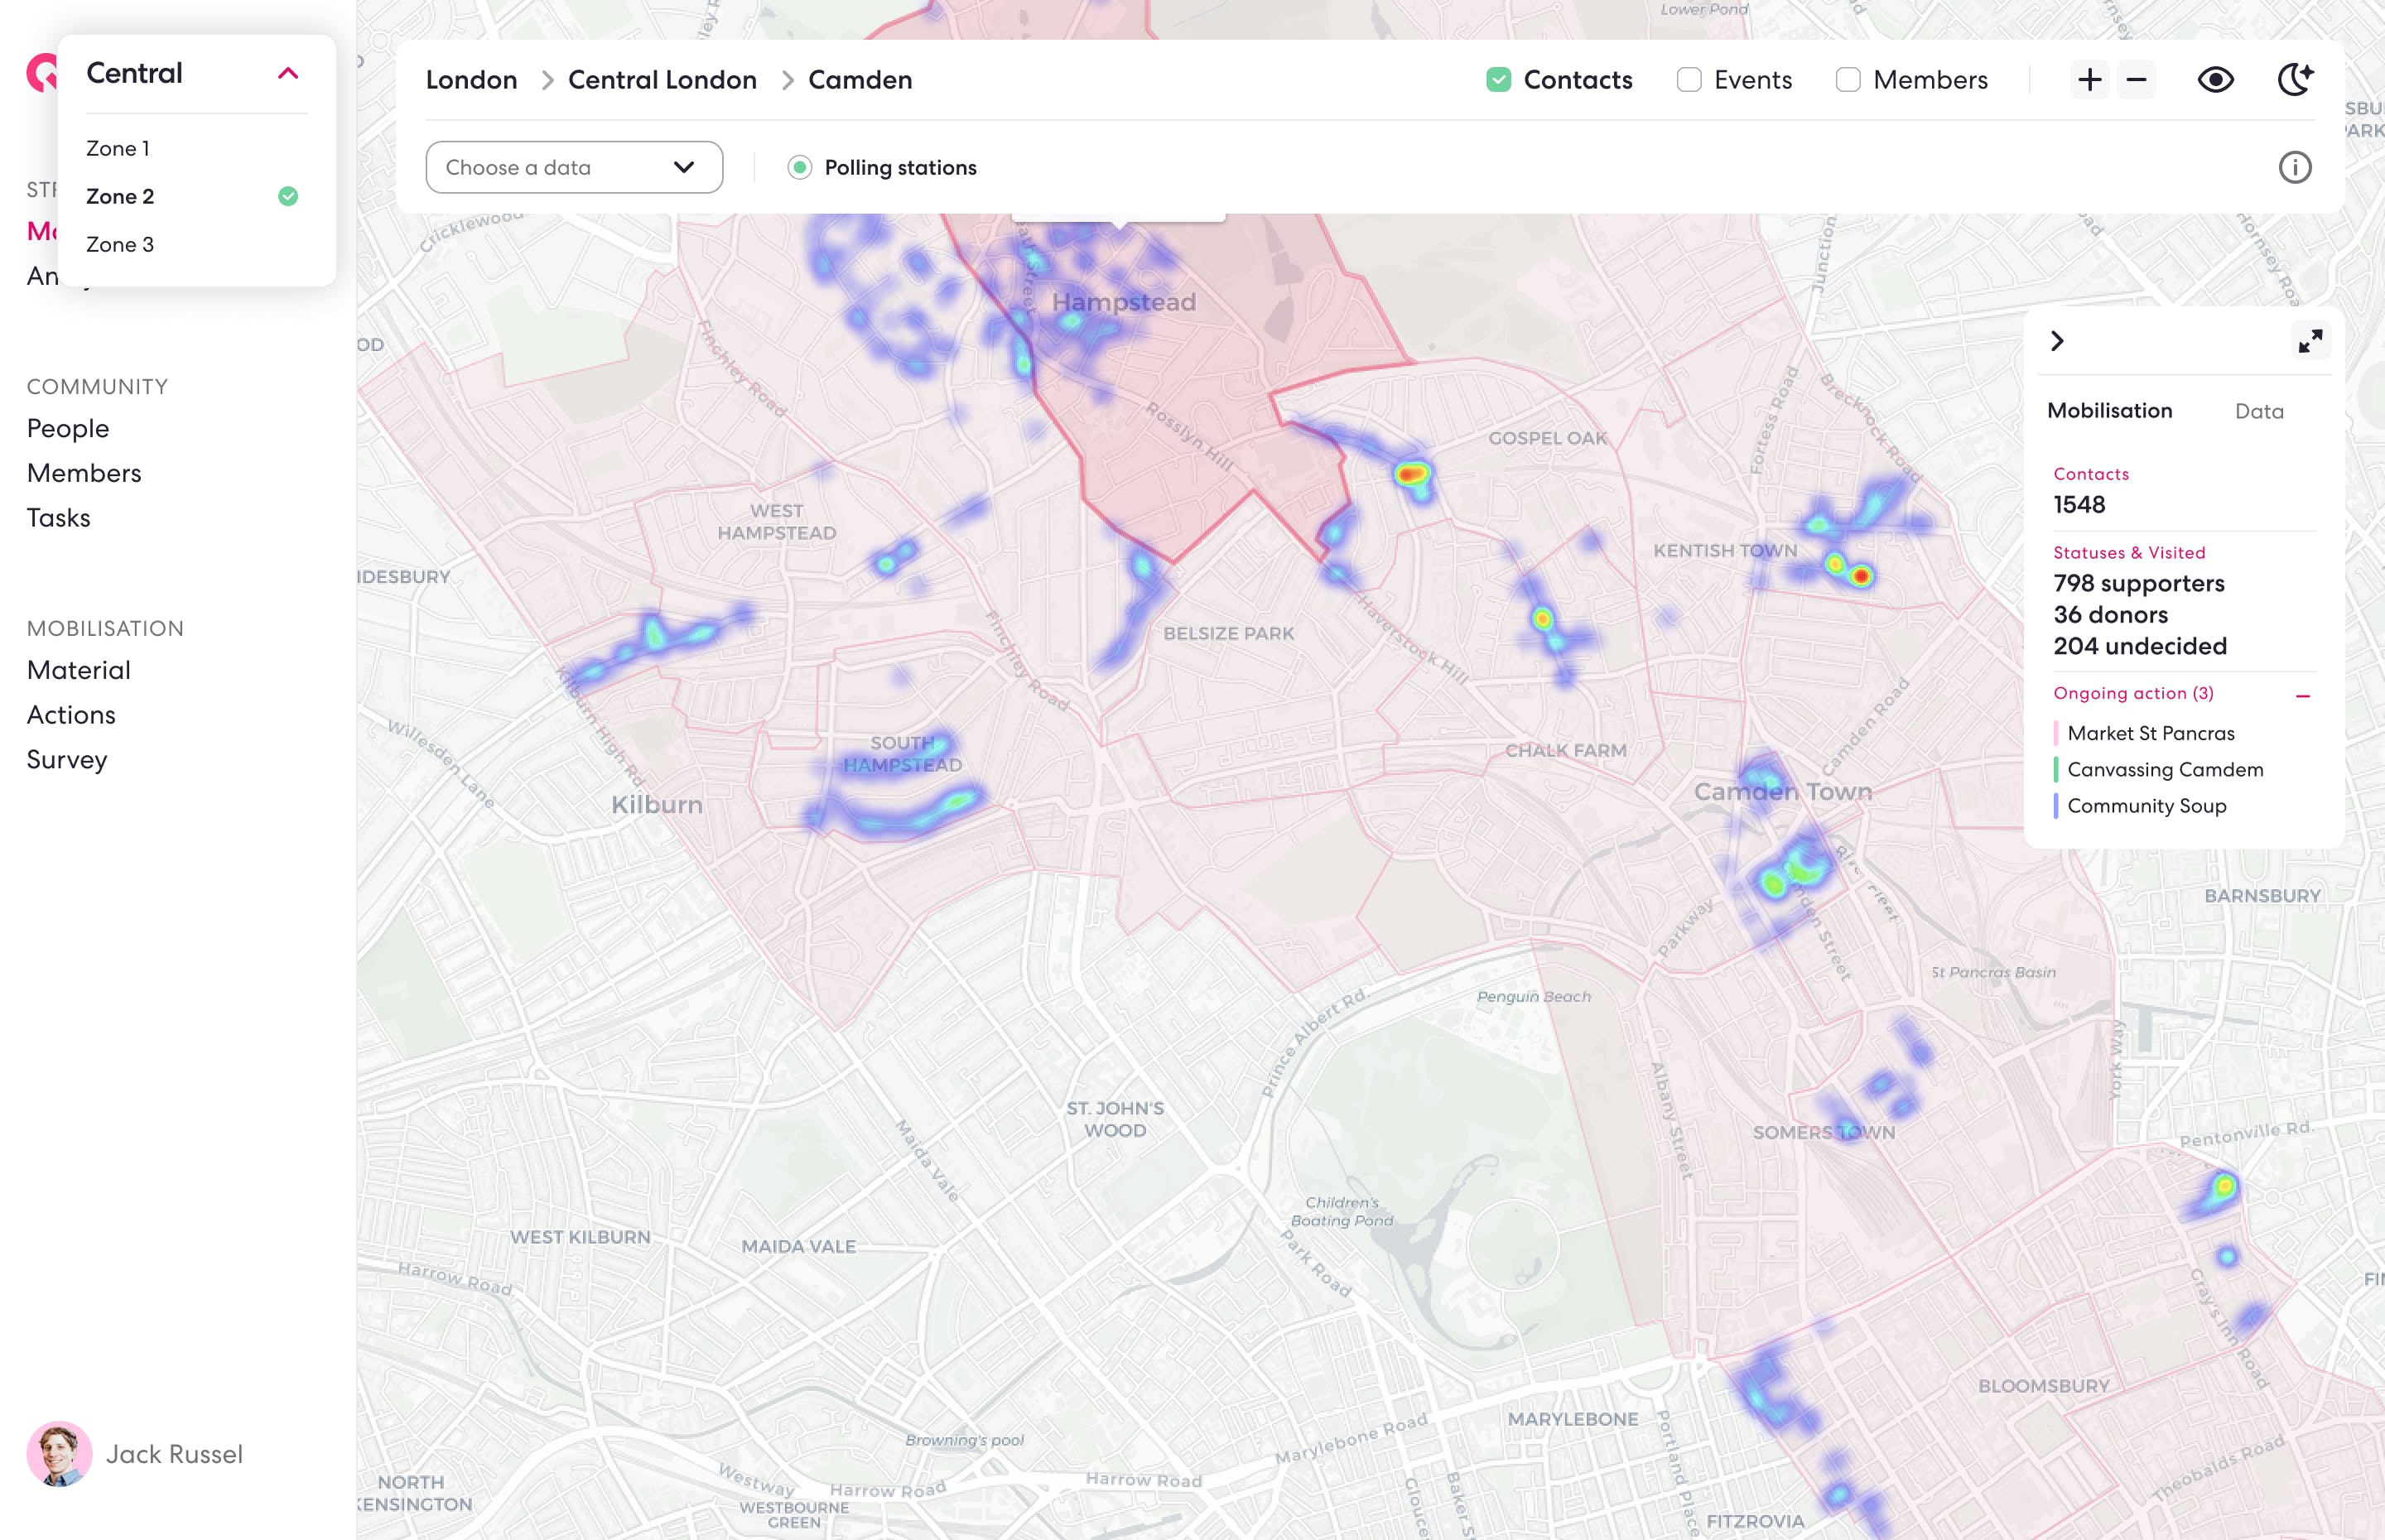2385x1540 pixels.
Task: Enable the Events checkbox
Action: pyautogui.click(x=1689, y=80)
